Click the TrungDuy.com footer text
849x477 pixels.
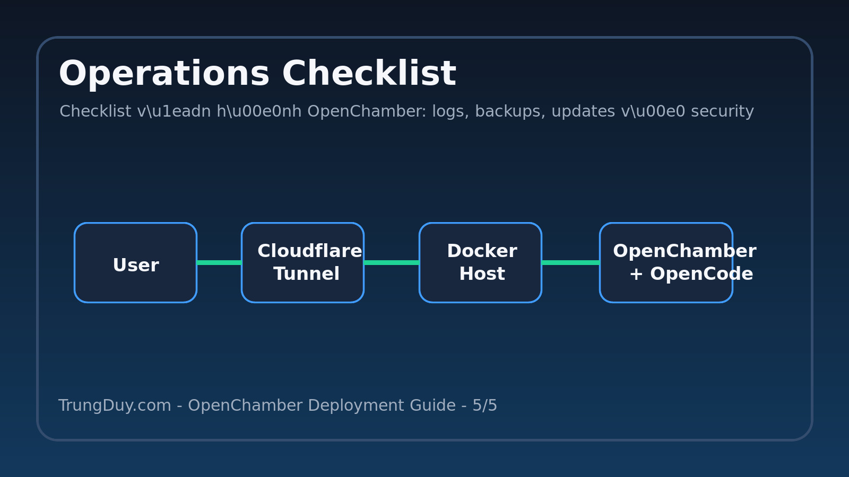tap(278, 405)
